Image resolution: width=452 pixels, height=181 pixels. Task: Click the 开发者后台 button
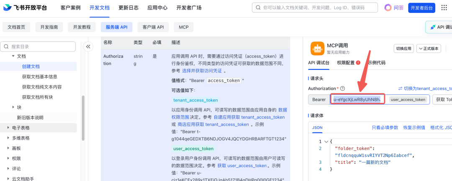(421, 8)
